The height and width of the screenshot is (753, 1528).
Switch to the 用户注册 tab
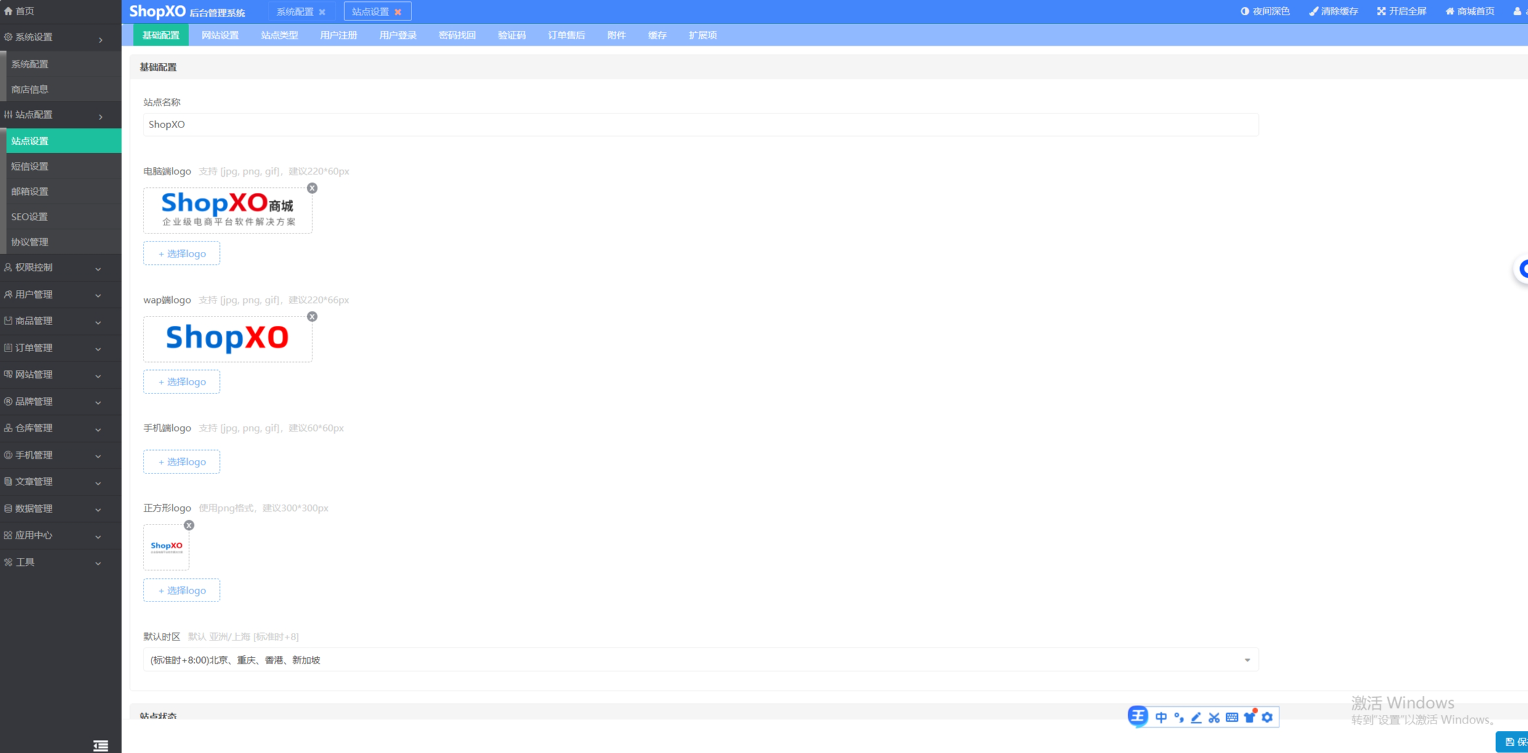pos(338,35)
